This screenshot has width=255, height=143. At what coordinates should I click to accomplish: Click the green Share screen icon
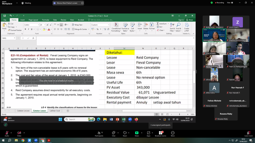[137, 133]
